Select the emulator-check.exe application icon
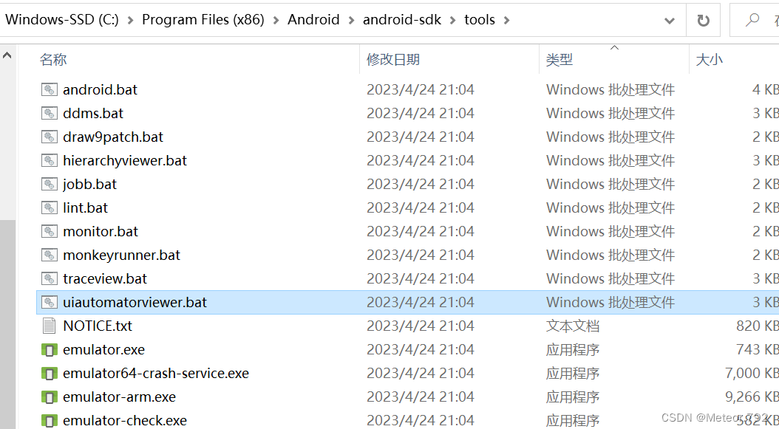The height and width of the screenshot is (429, 779). pyautogui.click(x=49, y=420)
